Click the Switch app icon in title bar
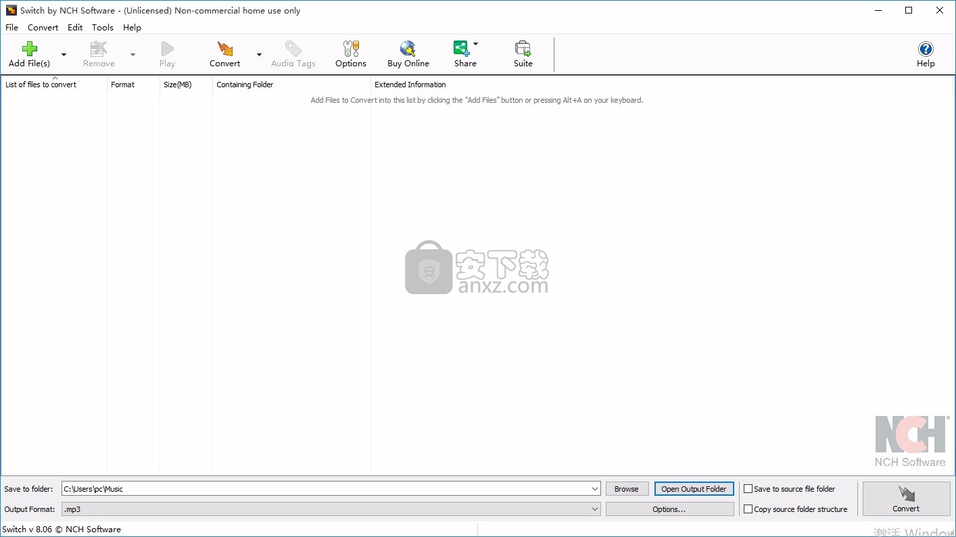The image size is (956, 537). (11, 10)
